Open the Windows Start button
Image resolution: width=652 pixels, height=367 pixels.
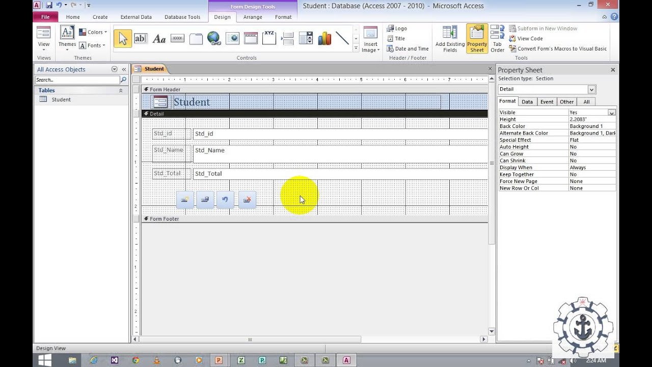(44, 360)
